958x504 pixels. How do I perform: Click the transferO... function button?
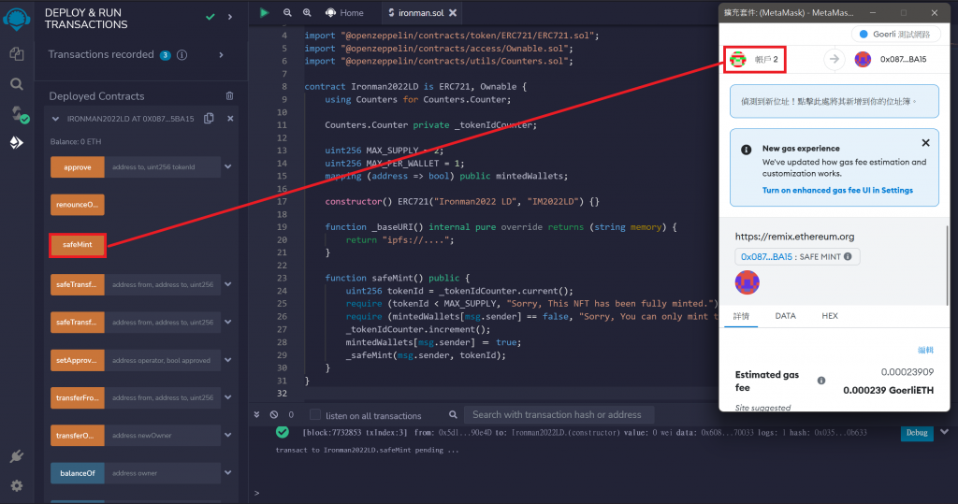click(78, 436)
